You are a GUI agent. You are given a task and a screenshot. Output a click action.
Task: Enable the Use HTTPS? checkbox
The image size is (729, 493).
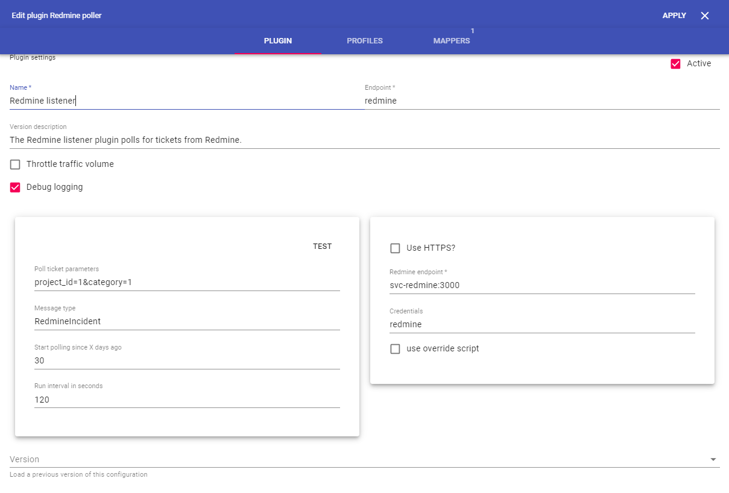(x=395, y=248)
